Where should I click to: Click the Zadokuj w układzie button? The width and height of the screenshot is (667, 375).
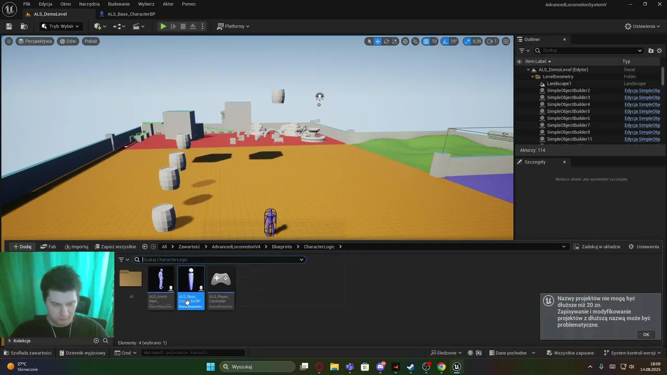click(597, 247)
